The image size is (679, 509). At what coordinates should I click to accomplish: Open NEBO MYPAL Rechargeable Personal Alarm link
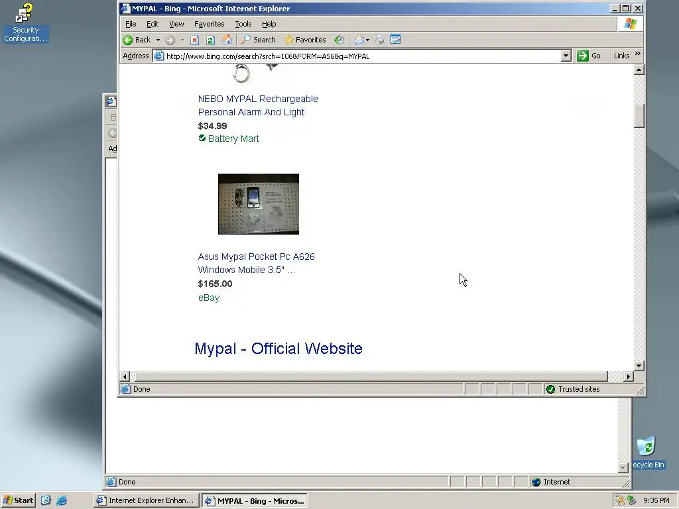click(258, 105)
